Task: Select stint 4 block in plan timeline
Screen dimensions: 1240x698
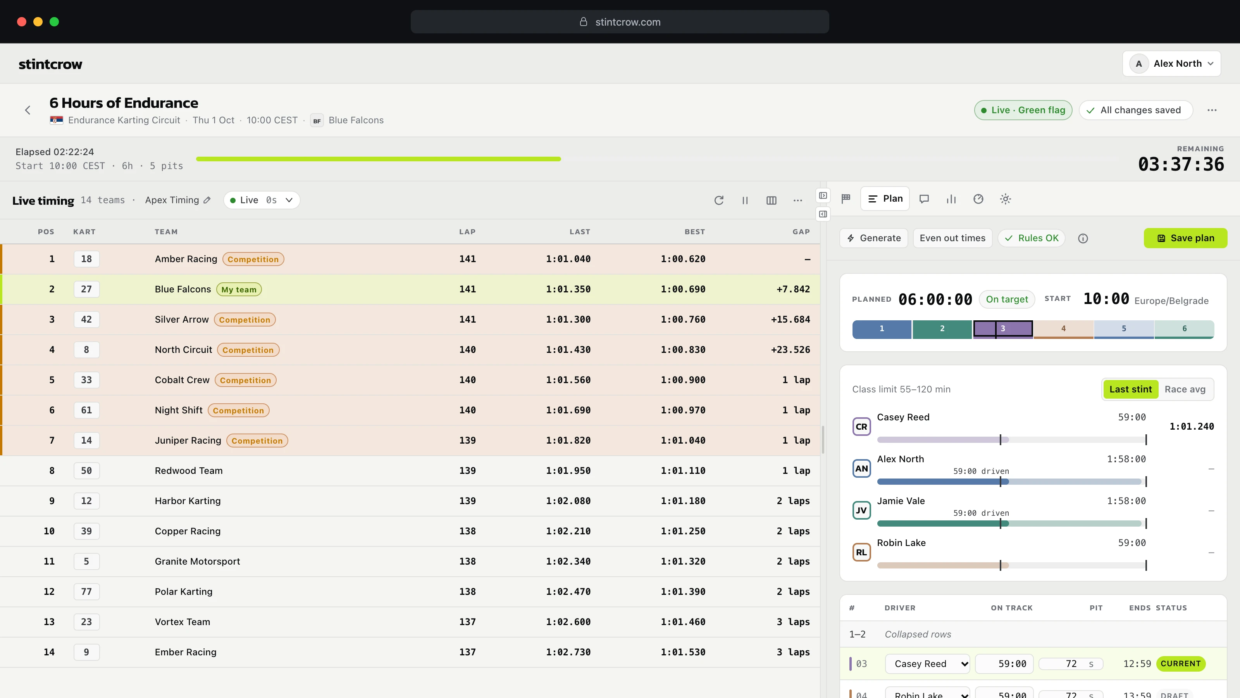Action: 1063,329
